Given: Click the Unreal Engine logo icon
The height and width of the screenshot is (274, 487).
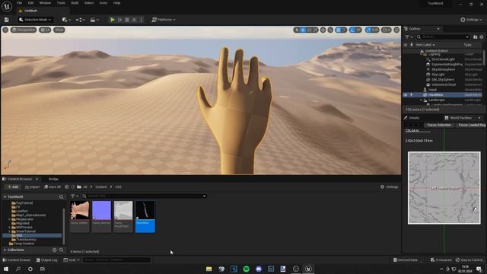Looking at the screenshot, I should (x=7, y=6).
